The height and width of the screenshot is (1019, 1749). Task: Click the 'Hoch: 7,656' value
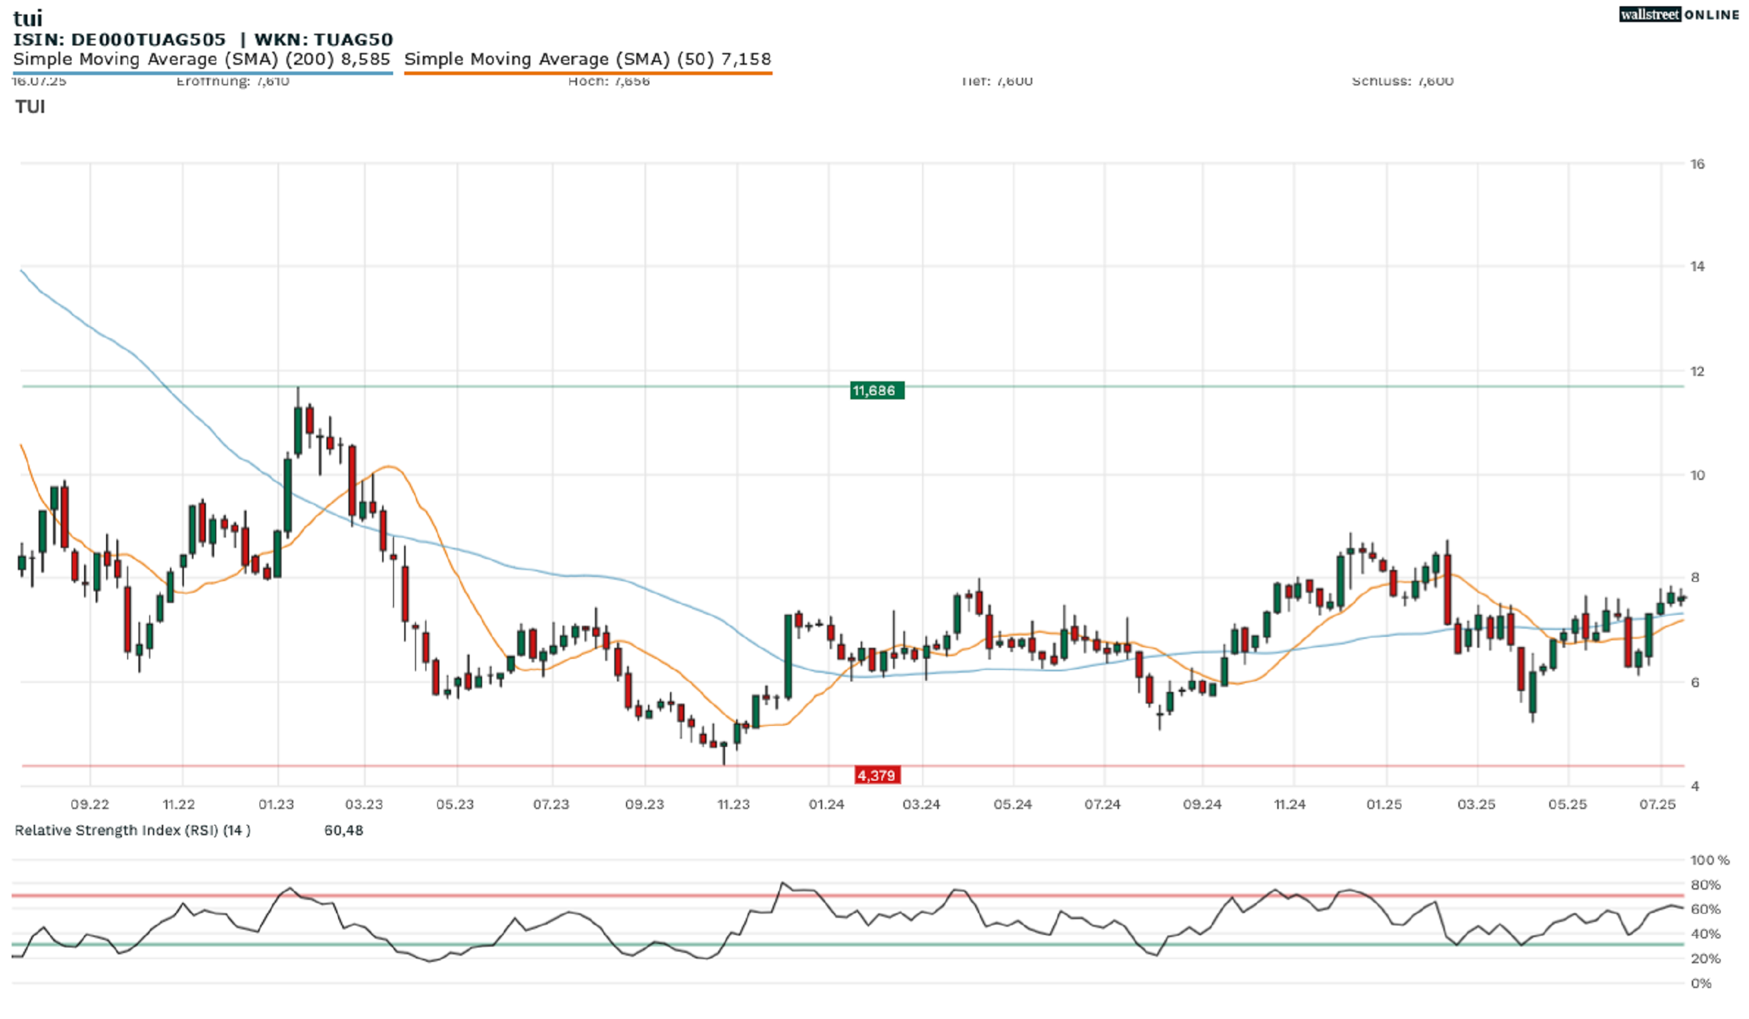(609, 81)
